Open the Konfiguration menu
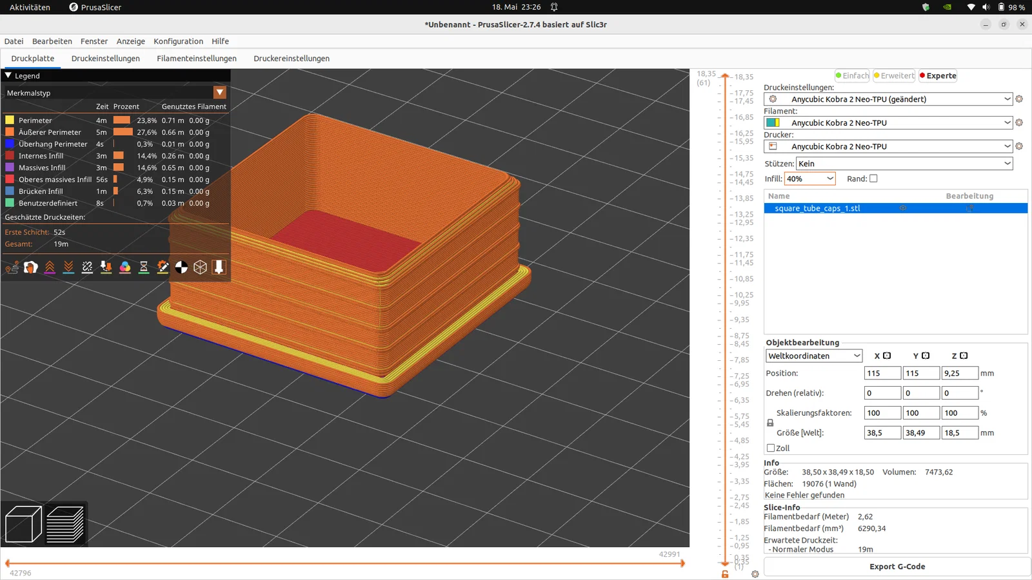The image size is (1032, 580). [178, 41]
